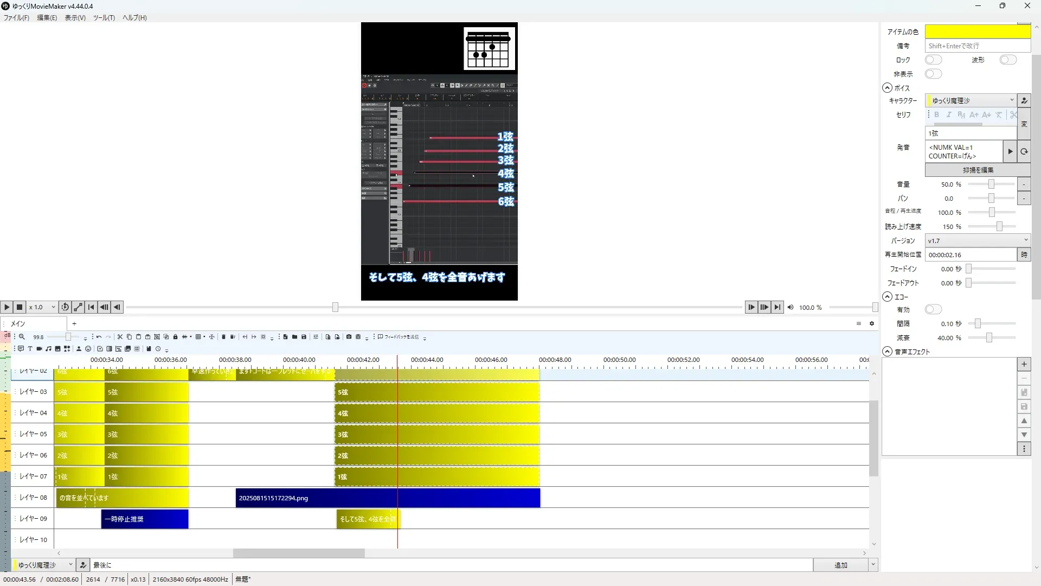Collapse the ボイス section
Screen dimensions: 1041x586
point(887,88)
